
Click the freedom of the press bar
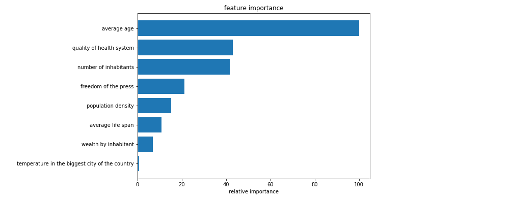click(x=161, y=86)
